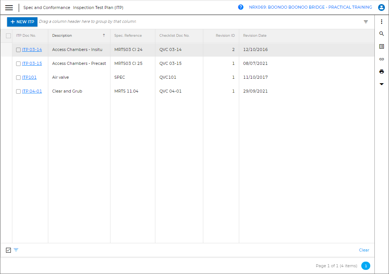This screenshot has width=389, height=274.
Task: Click the Revision Date column header
Action: point(255,36)
